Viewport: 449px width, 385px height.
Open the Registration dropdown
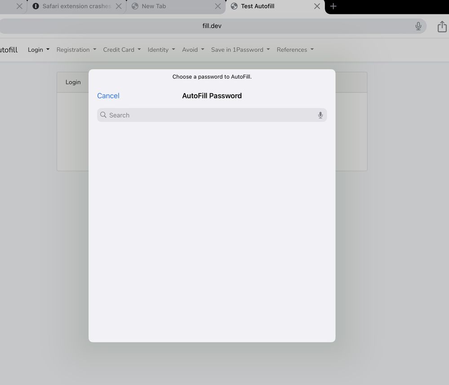(76, 50)
